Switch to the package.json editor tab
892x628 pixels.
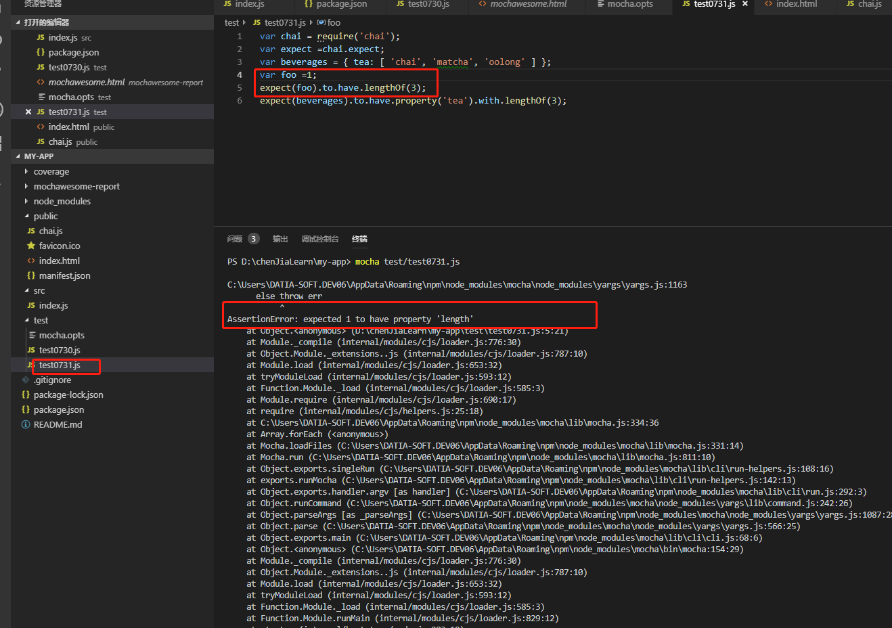click(x=336, y=4)
